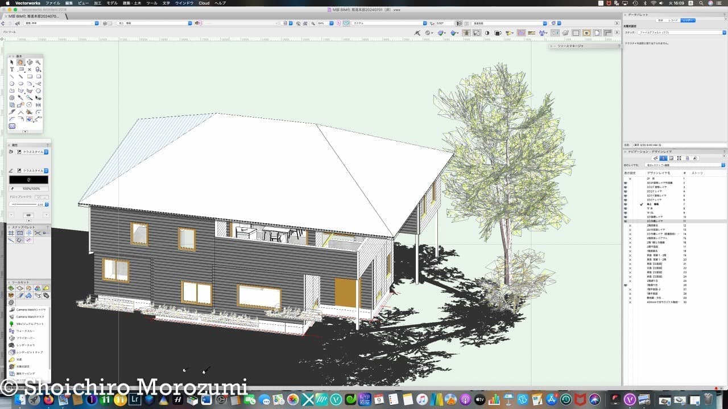Open the sketch style dropdown in data palette

click(x=723, y=32)
